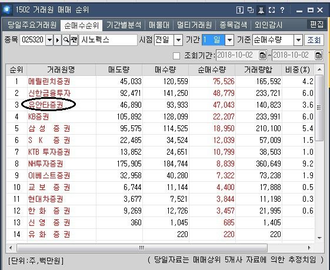Viewport: 330px width, 270px height.
Task: Click the fullscreen expand icon
Action: (x=272, y=10)
